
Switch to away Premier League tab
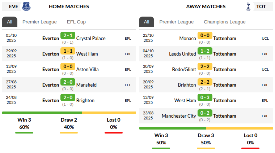click(x=177, y=22)
